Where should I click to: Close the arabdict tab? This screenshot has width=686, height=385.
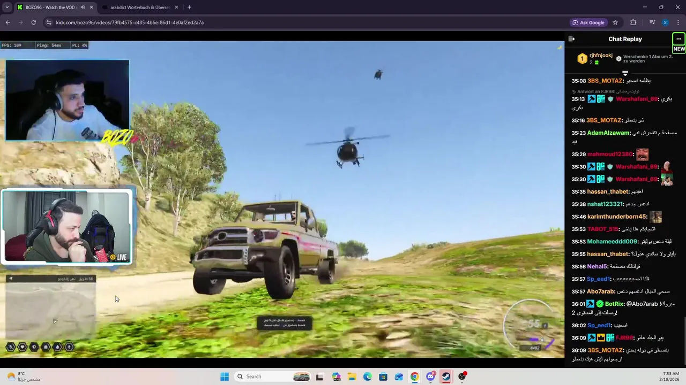tap(177, 7)
